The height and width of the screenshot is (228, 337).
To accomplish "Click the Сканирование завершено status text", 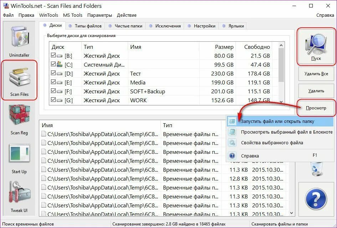I will click(x=169, y=224).
